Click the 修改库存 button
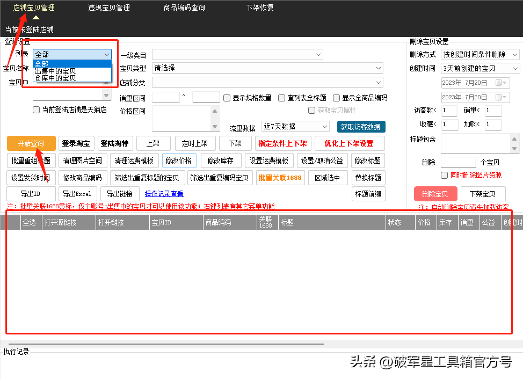The width and height of the screenshot is (523, 379). click(x=221, y=161)
